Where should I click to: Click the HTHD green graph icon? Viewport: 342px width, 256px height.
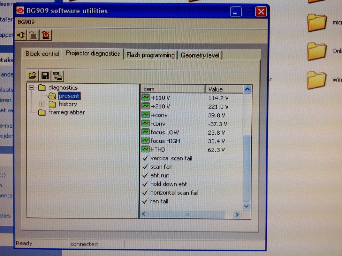click(x=146, y=149)
